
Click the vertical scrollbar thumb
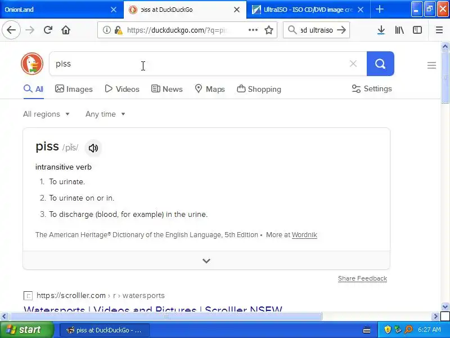pyautogui.click(x=445, y=77)
